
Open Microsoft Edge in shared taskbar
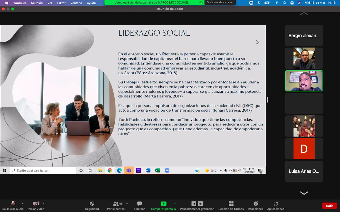pos(119,170)
